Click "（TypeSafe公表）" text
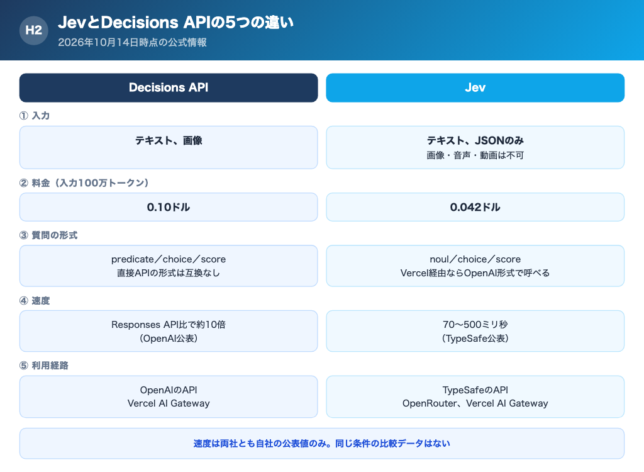This screenshot has width=644, height=472. (x=475, y=339)
